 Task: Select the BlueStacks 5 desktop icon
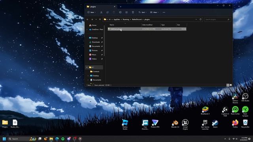[205, 110]
